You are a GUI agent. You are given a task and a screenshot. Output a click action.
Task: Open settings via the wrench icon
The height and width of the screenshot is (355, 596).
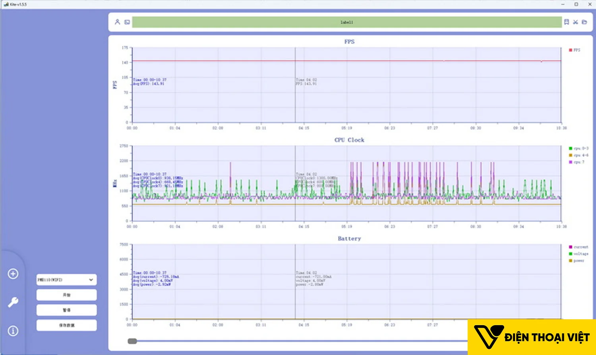(x=13, y=302)
